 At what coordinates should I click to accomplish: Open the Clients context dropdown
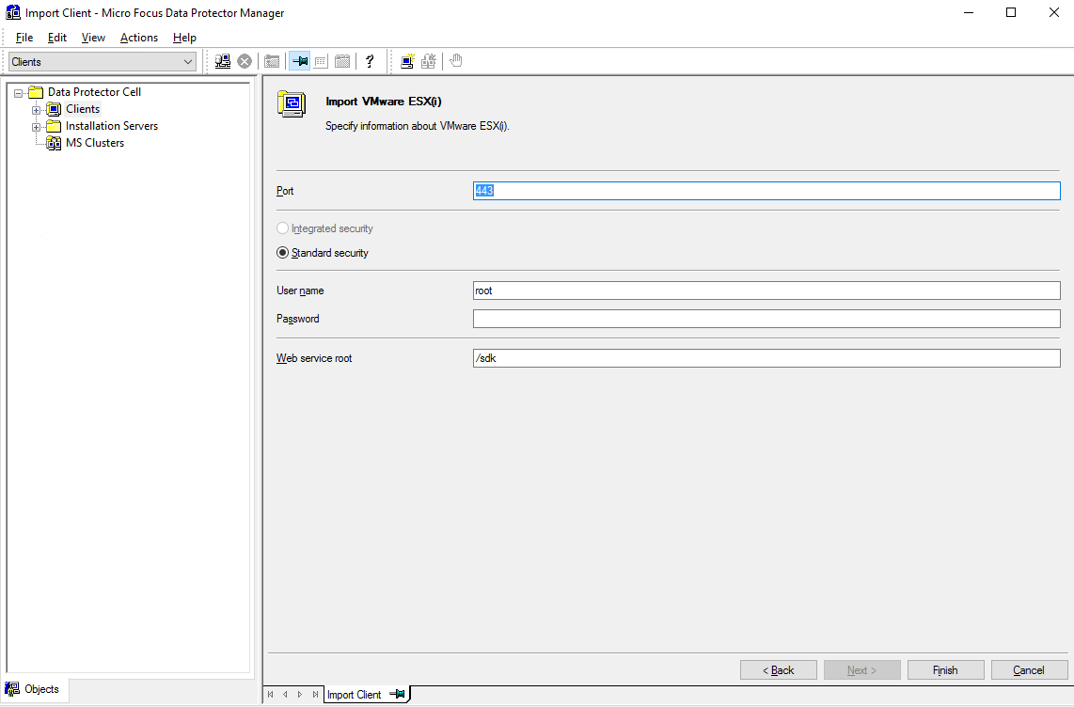(103, 62)
